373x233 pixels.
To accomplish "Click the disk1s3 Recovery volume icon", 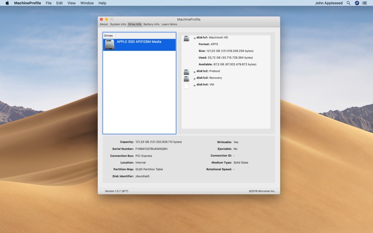I will coord(186,78).
